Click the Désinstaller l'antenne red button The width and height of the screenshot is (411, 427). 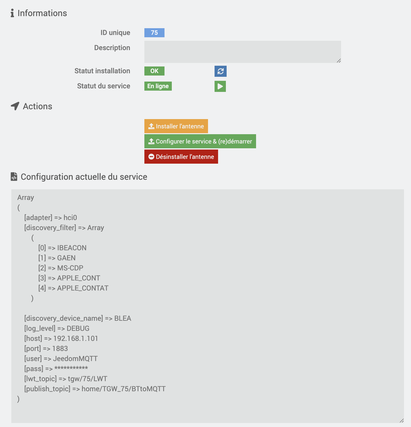point(181,157)
